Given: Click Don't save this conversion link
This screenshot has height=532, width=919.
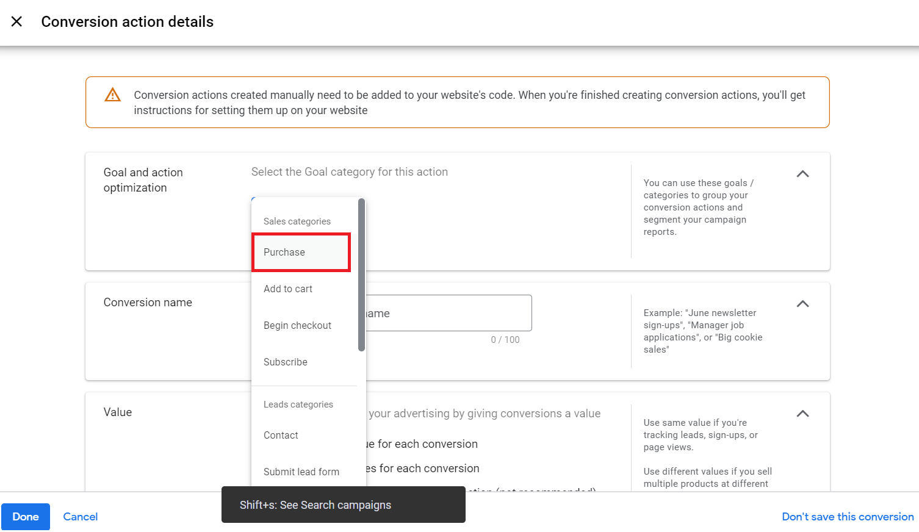Looking at the screenshot, I should tap(848, 517).
